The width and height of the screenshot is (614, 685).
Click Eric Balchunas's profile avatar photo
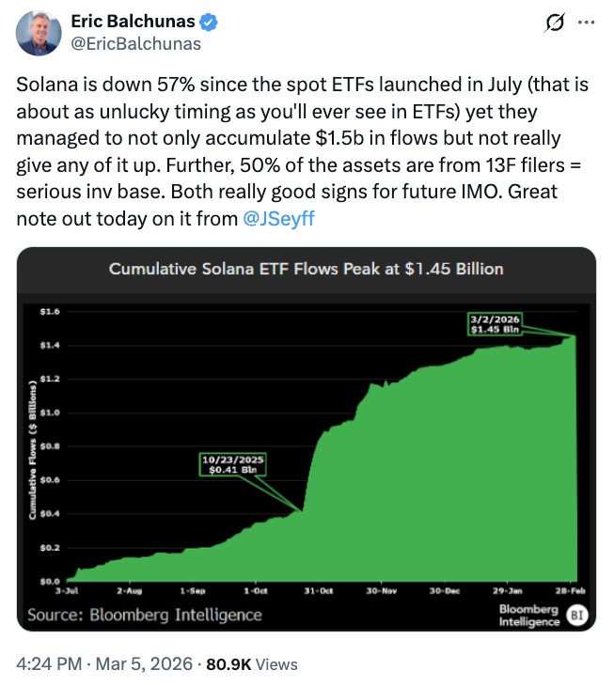(39, 32)
